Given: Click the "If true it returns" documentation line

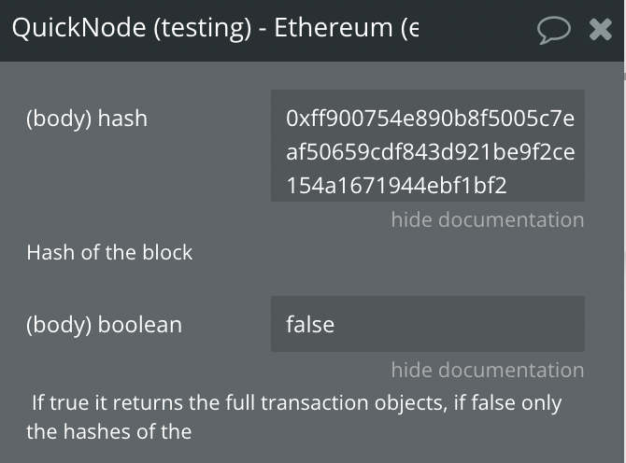Looking at the screenshot, I should (296, 402).
